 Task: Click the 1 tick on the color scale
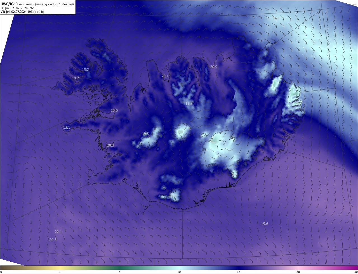[x=60, y=272]
